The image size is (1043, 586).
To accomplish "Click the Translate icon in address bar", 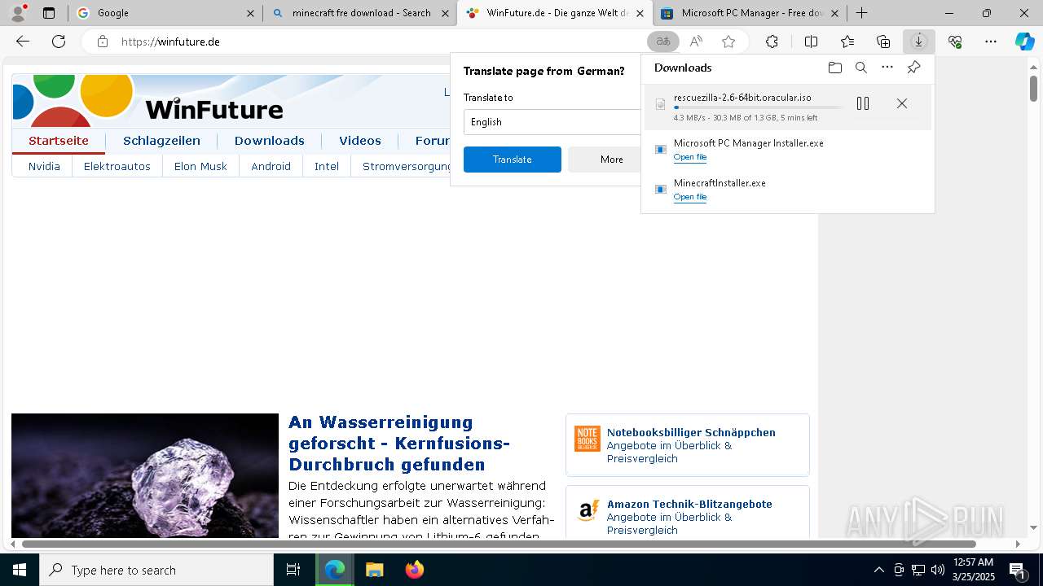I will point(663,42).
